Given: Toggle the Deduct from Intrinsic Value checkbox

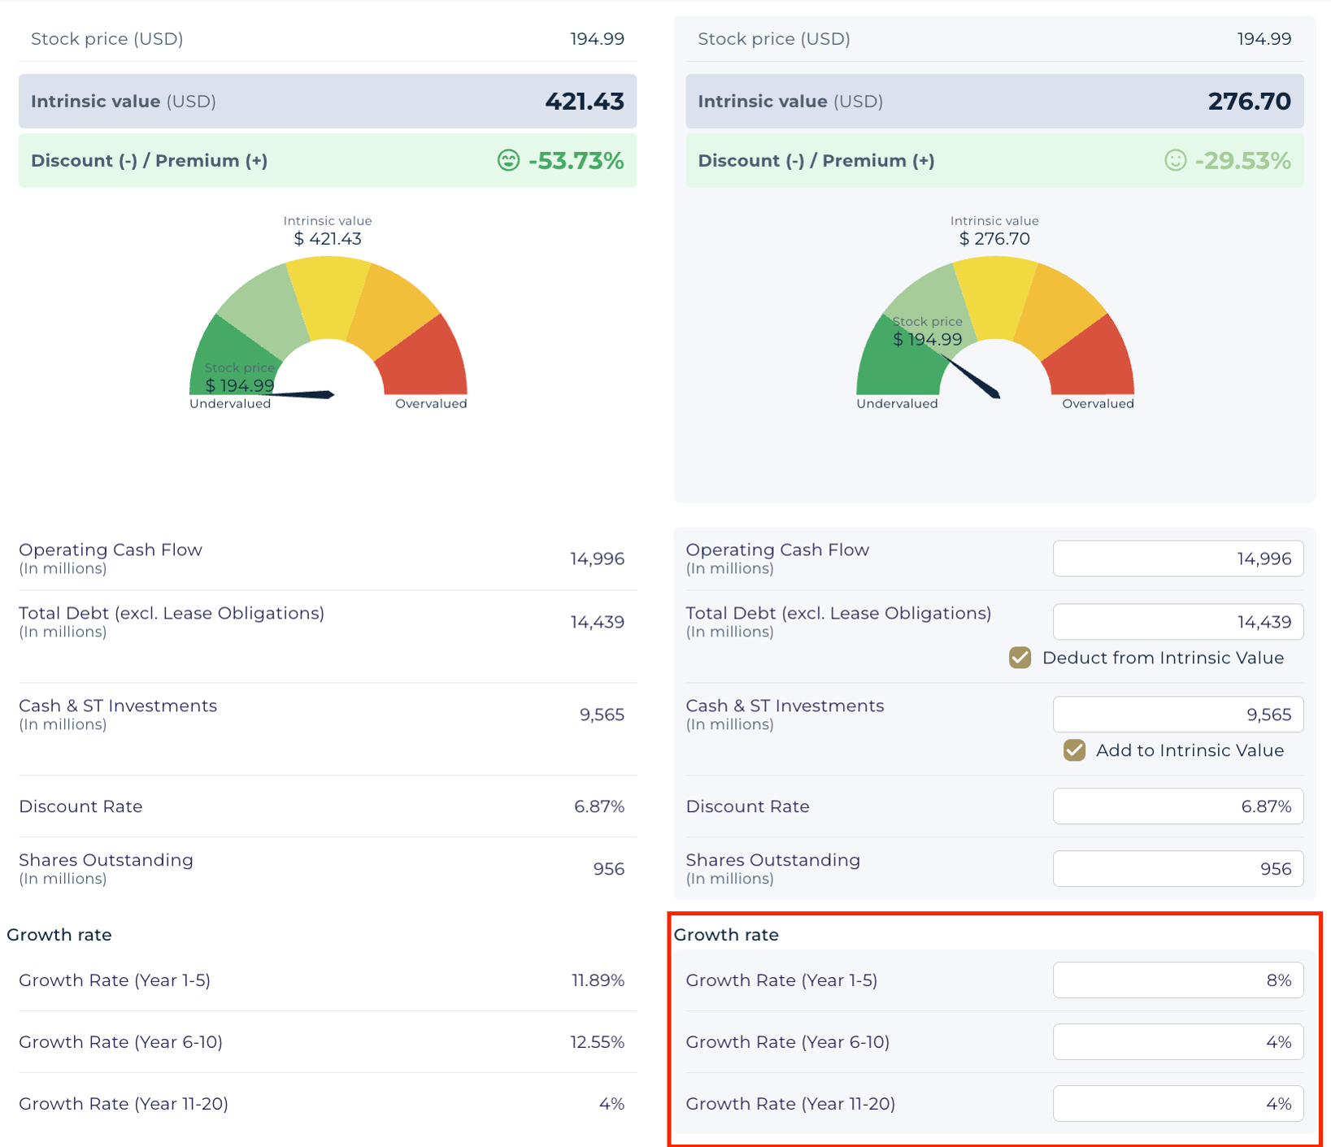Looking at the screenshot, I should (1020, 658).
